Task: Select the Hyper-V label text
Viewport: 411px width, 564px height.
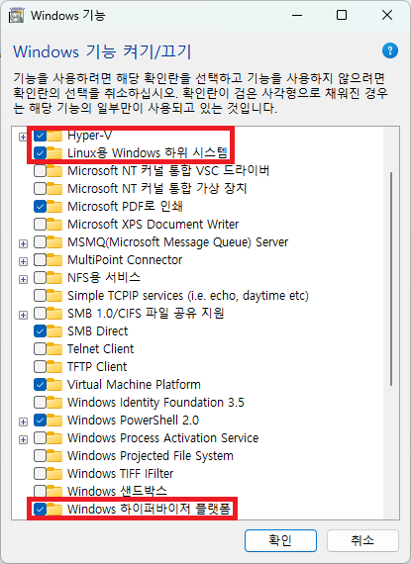Action: coord(89,136)
